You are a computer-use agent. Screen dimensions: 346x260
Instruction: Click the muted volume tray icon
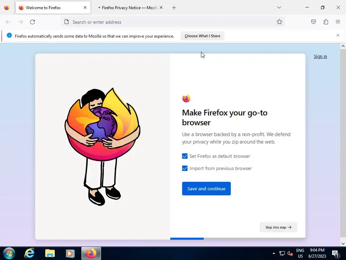(x=290, y=253)
